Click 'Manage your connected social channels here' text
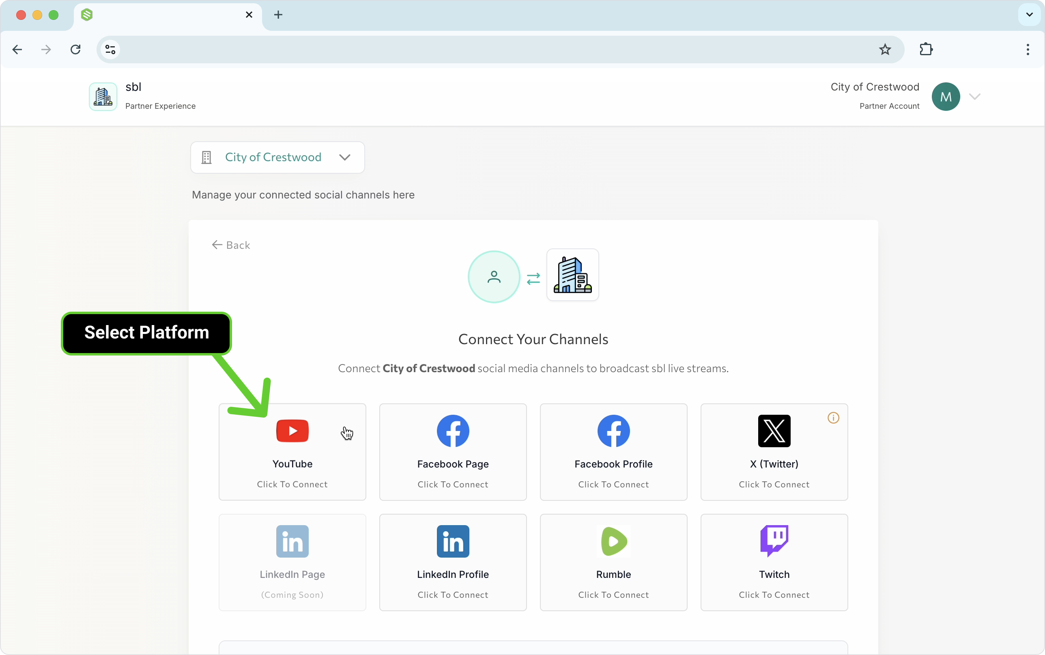1045x655 pixels. pyautogui.click(x=303, y=195)
